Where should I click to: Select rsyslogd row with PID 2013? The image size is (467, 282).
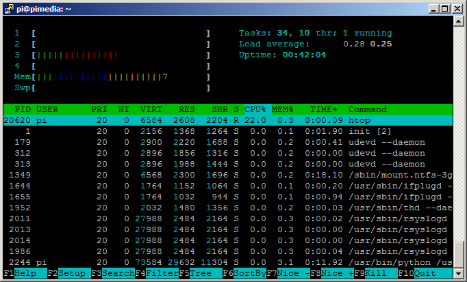(228, 229)
